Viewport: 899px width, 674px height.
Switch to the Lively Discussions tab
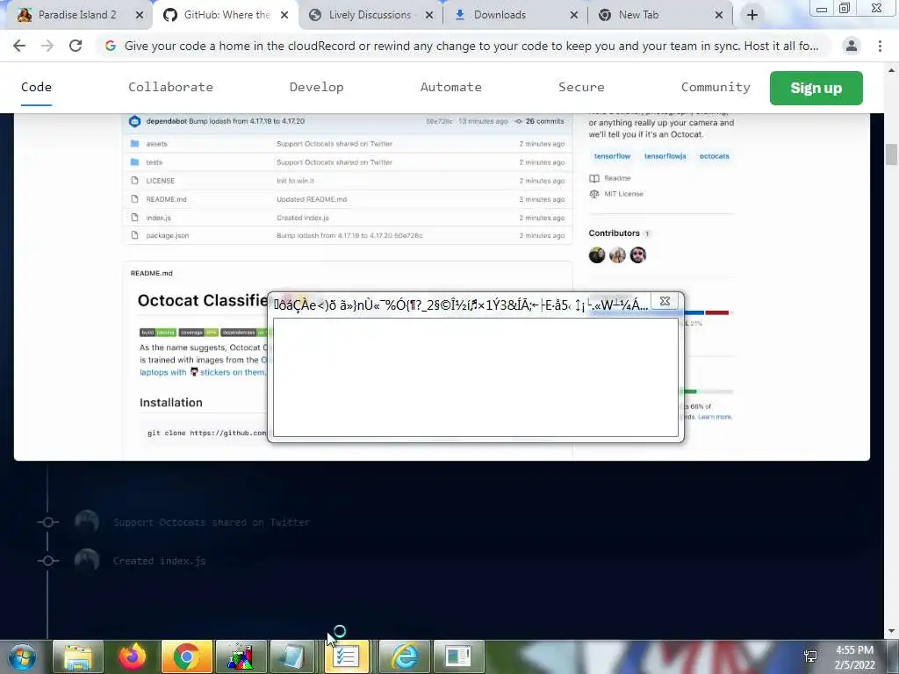tap(370, 15)
